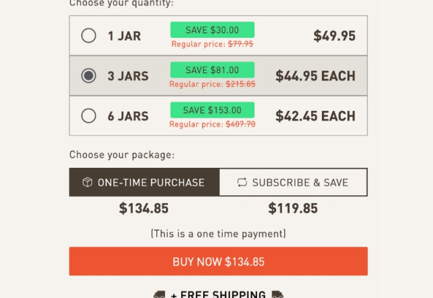Click the $42.45 EACH price
The height and width of the screenshot is (298, 433).
(x=315, y=116)
